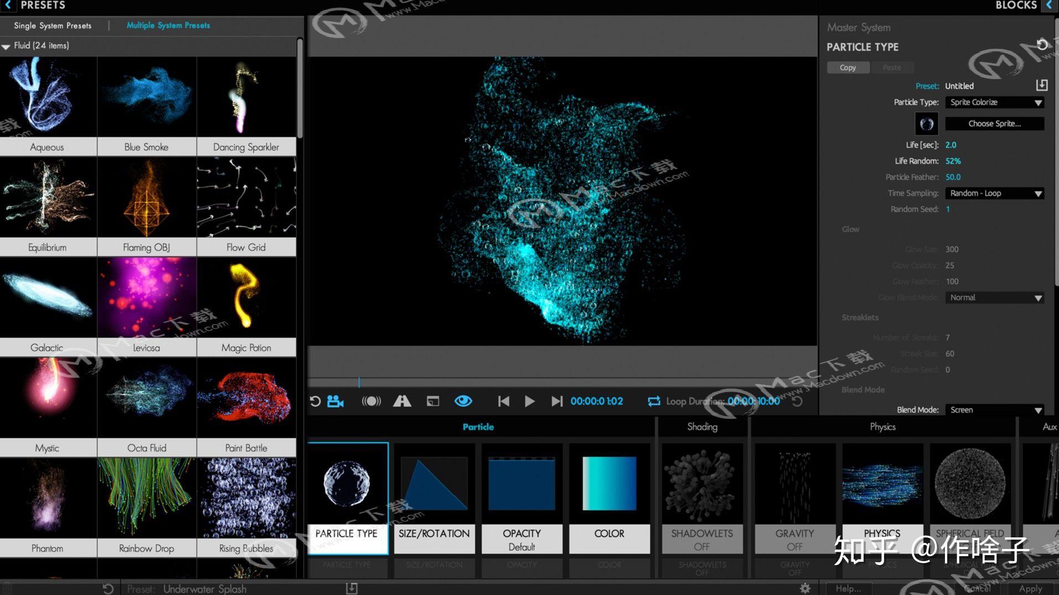This screenshot has height=595, width=1059.
Task: Click the Choose Sprite button
Action: coord(994,123)
